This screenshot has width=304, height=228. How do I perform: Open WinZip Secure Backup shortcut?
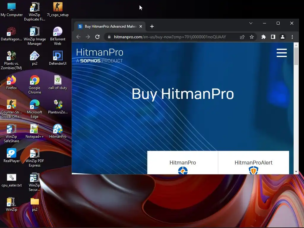[34, 182]
